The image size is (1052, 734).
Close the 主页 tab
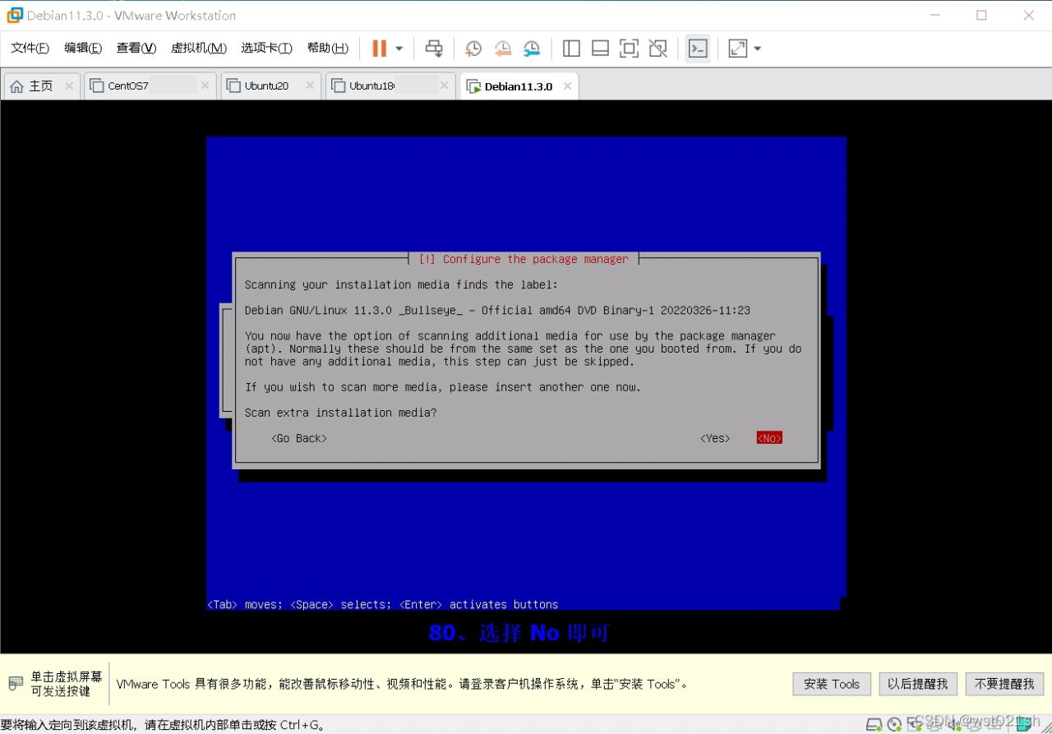[69, 85]
